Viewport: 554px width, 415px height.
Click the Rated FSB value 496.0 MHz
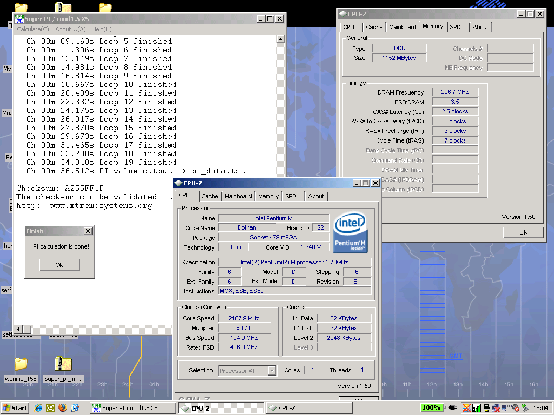pyautogui.click(x=244, y=347)
